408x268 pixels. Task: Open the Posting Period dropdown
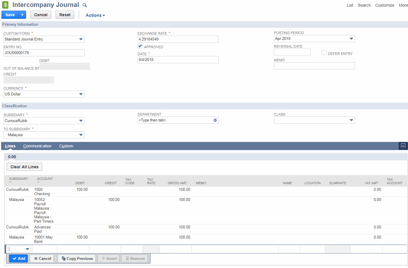tap(351, 39)
